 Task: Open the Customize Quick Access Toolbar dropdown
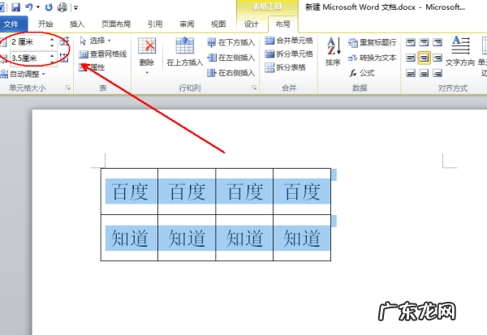coord(75,7)
